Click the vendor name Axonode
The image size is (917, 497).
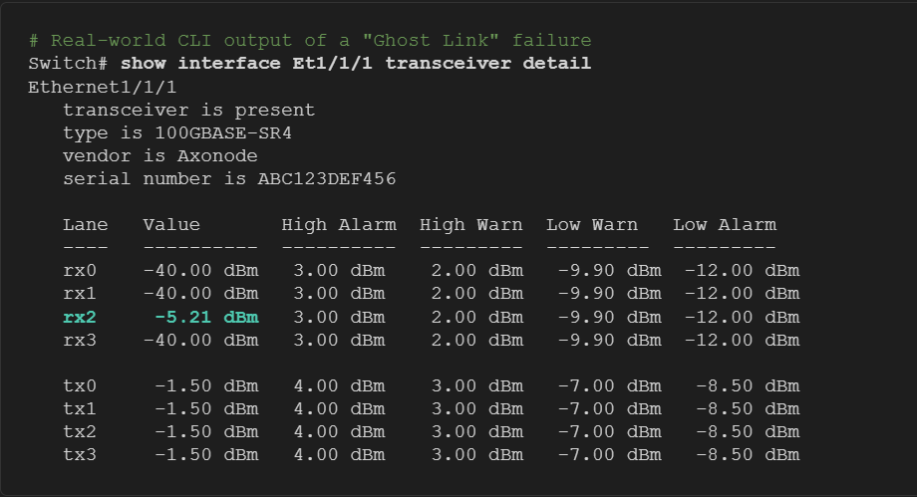point(217,155)
